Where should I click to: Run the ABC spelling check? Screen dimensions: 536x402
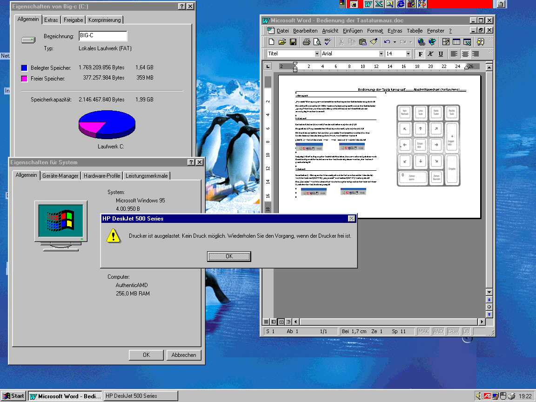(328, 42)
